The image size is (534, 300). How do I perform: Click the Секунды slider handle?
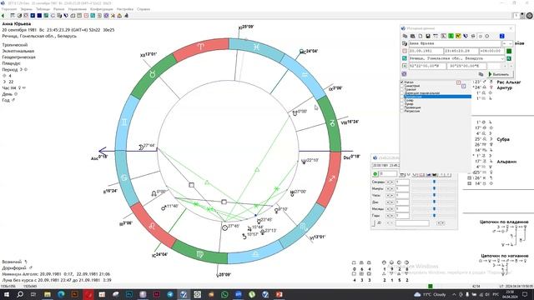point(434,182)
